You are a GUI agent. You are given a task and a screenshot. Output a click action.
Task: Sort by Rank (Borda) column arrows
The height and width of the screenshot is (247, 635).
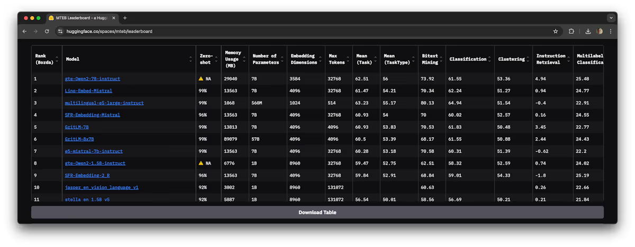58,59
